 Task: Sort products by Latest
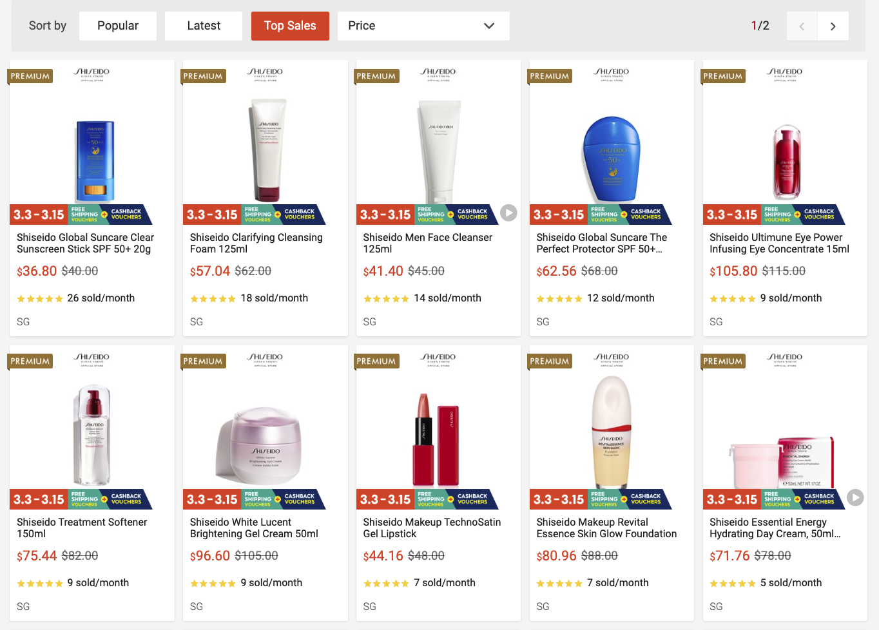(203, 26)
